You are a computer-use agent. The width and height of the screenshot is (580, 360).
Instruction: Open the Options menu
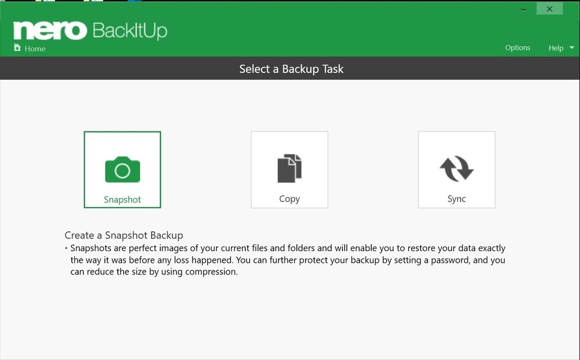point(517,47)
